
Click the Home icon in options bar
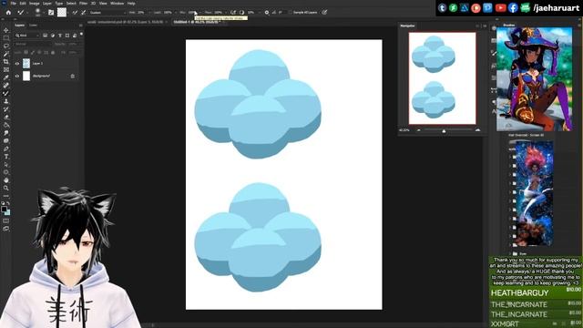8,12
